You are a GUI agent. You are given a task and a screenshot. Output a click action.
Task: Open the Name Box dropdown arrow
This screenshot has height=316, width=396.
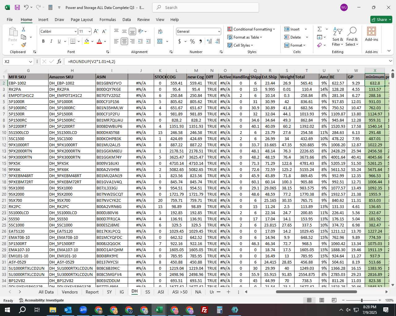pyautogui.click(x=30, y=62)
